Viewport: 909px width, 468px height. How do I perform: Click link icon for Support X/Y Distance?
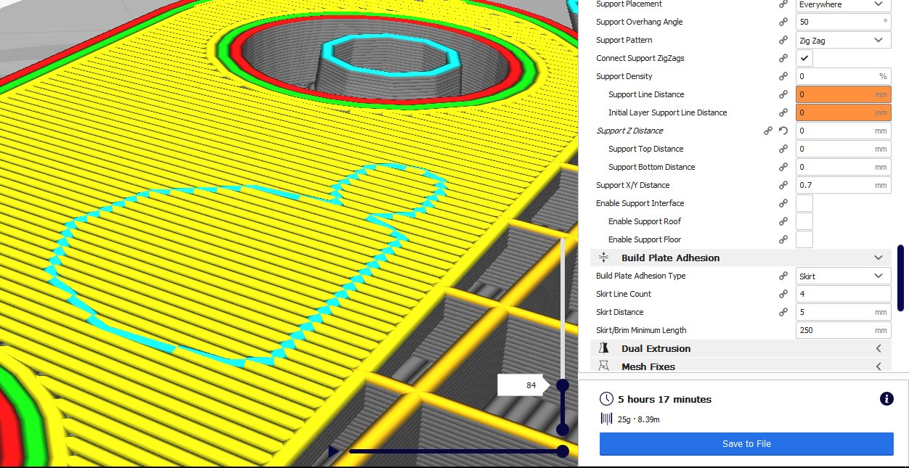[783, 185]
